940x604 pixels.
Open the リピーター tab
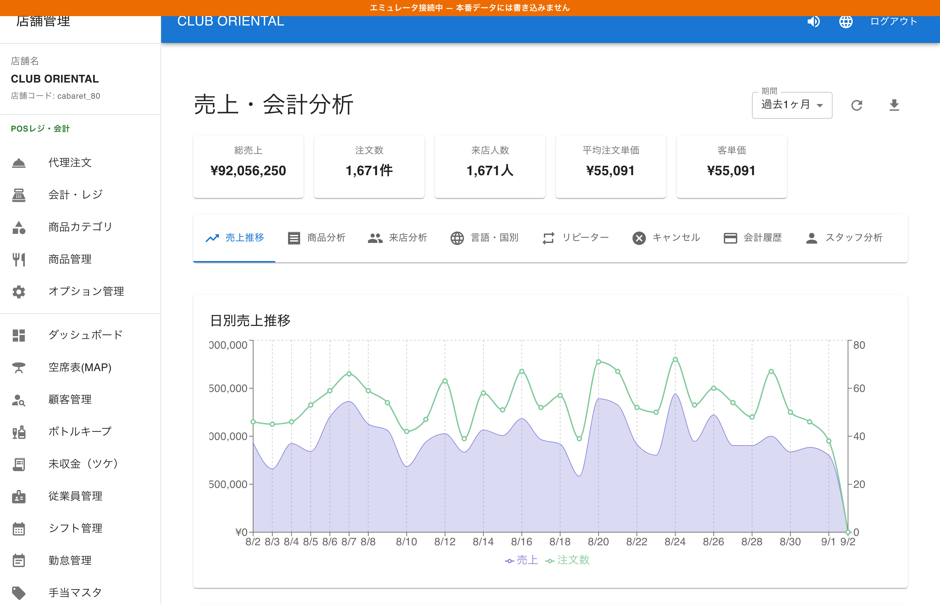575,238
